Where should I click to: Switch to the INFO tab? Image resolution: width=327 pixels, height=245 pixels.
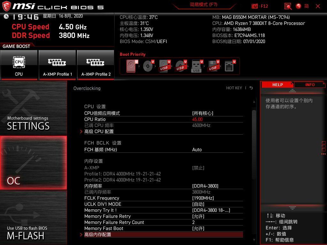click(310, 85)
